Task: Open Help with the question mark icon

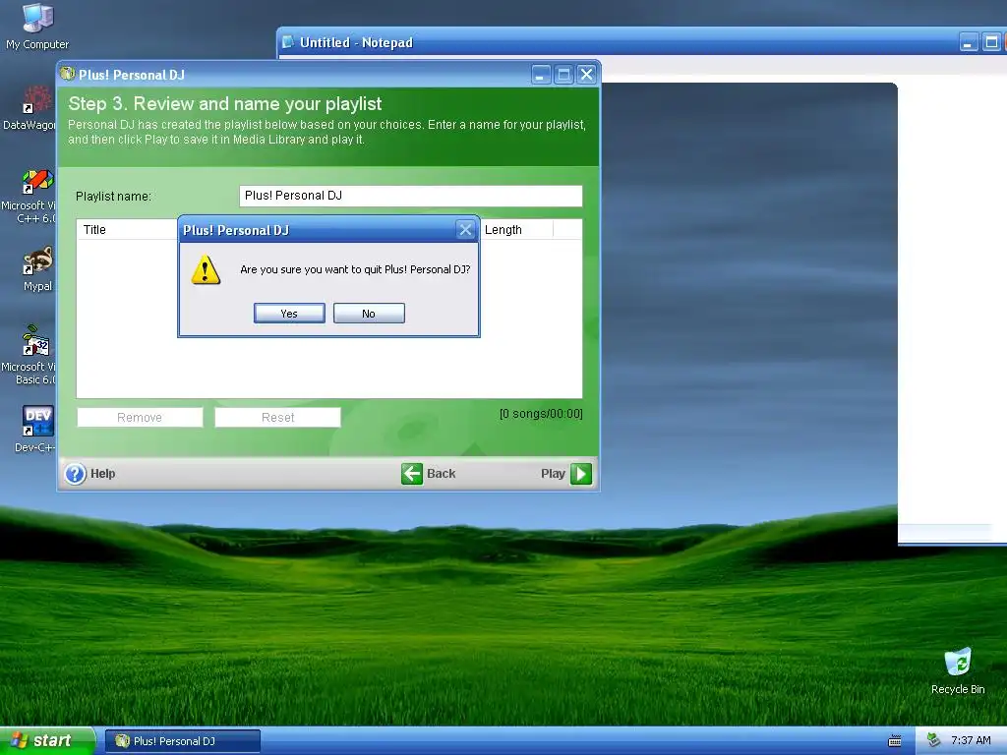Action: click(75, 474)
